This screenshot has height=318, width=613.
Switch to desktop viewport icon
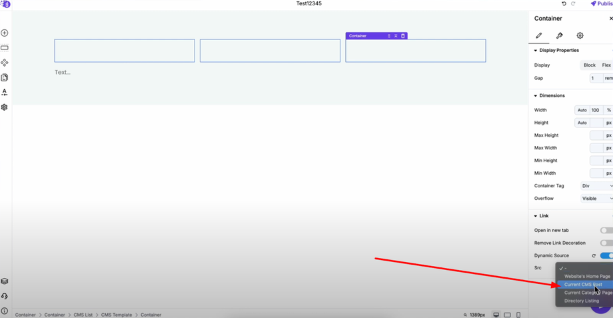[x=496, y=315]
